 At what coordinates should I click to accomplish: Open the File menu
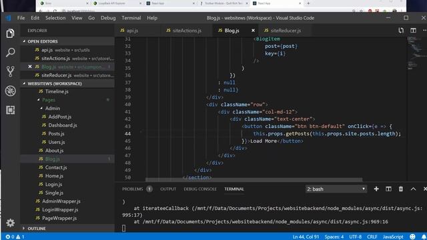pyautogui.click(x=21, y=18)
